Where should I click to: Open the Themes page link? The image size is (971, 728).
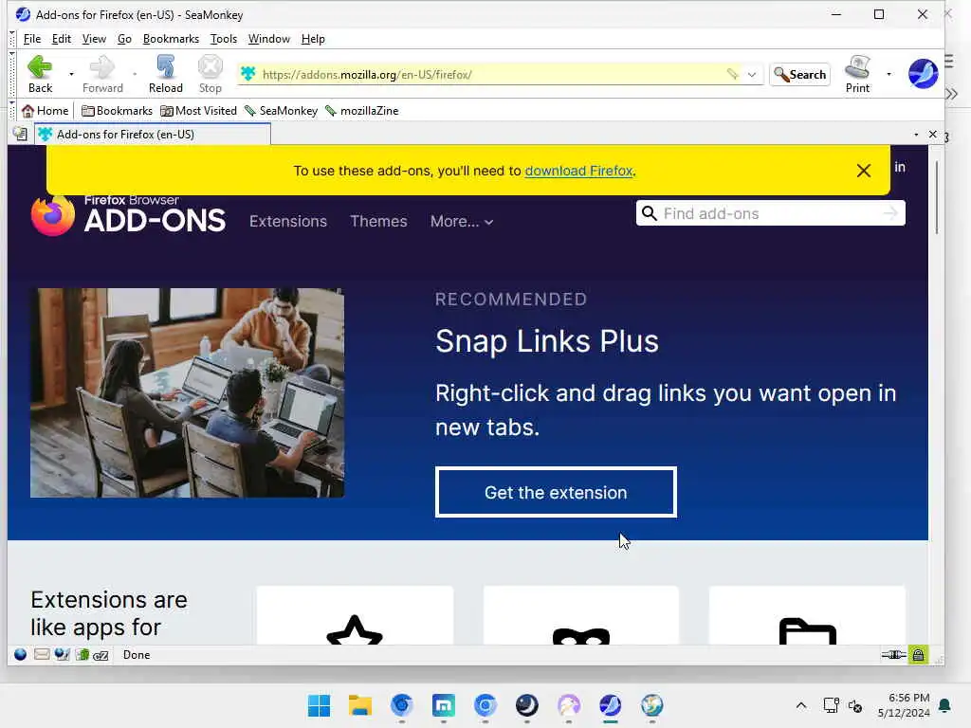click(x=378, y=221)
